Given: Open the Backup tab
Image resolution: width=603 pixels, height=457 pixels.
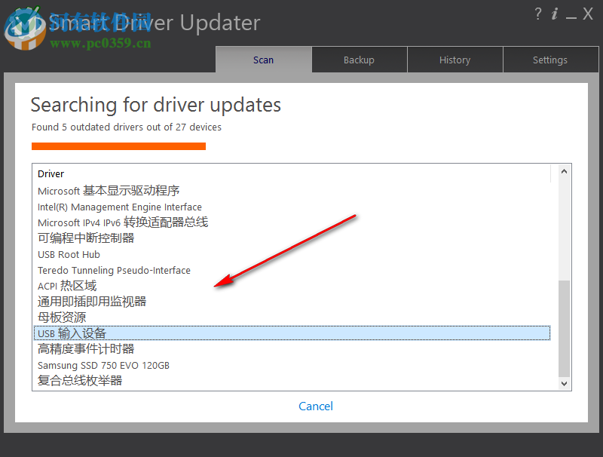Looking at the screenshot, I should point(359,60).
